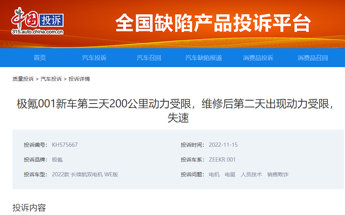Click 汽车投诉 breadcrumb link
Viewport: 345px width, 215px height.
pyautogui.click(x=51, y=79)
